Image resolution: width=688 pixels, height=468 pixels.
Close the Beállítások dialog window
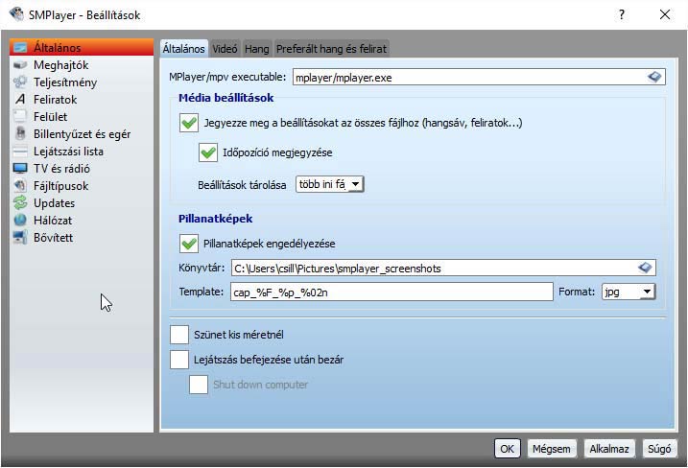pyautogui.click(x=665, y=15)
